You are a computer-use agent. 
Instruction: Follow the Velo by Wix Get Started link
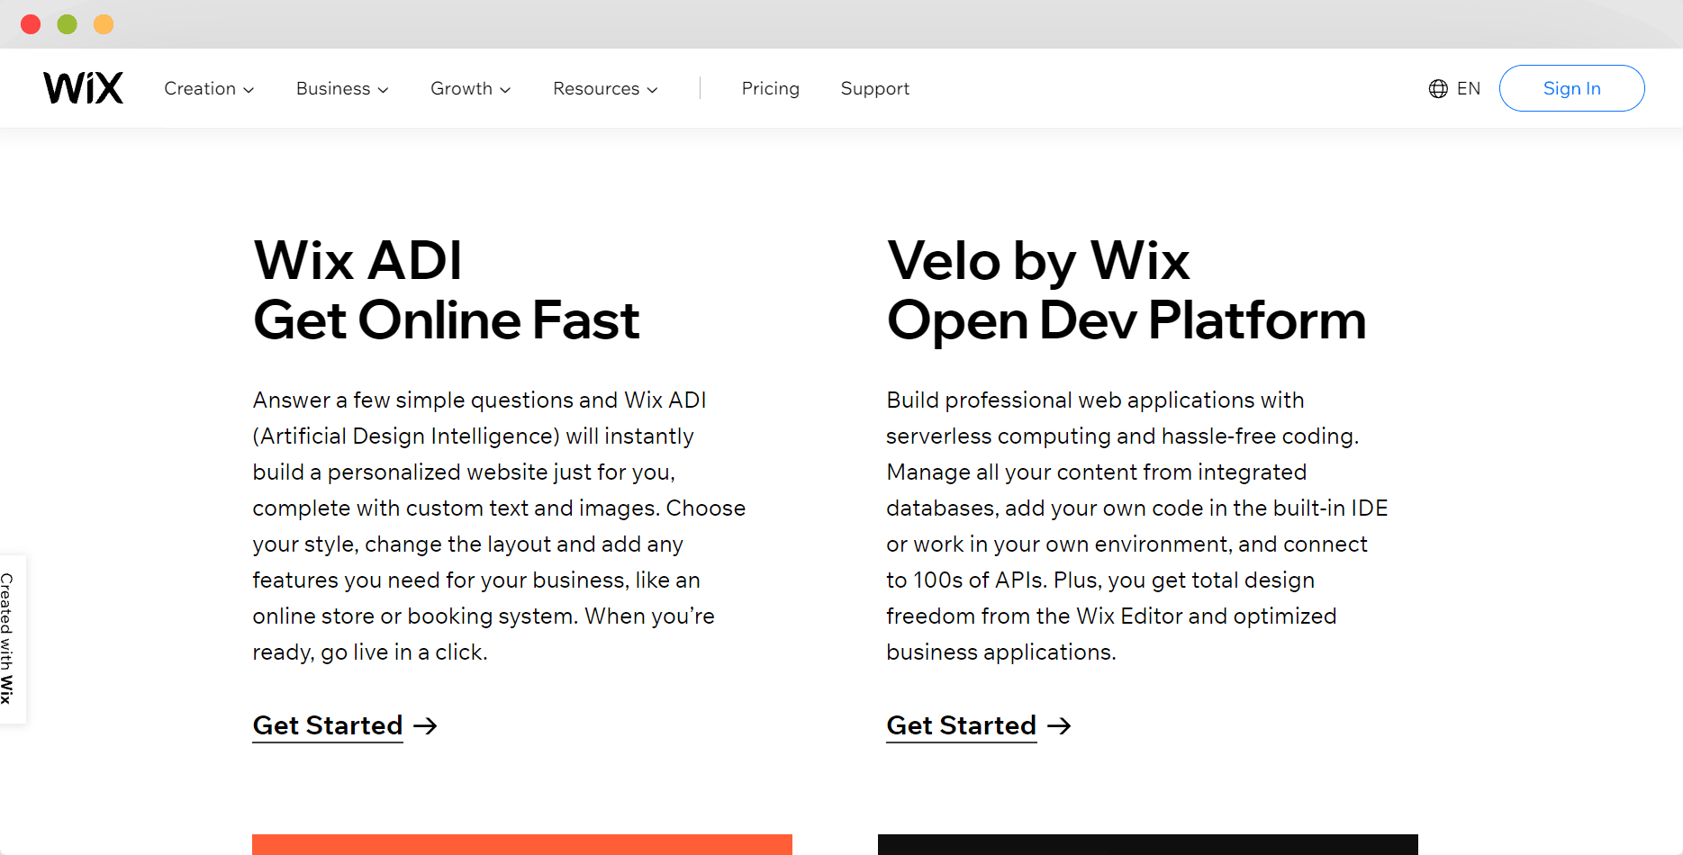[x=962, y=725]
